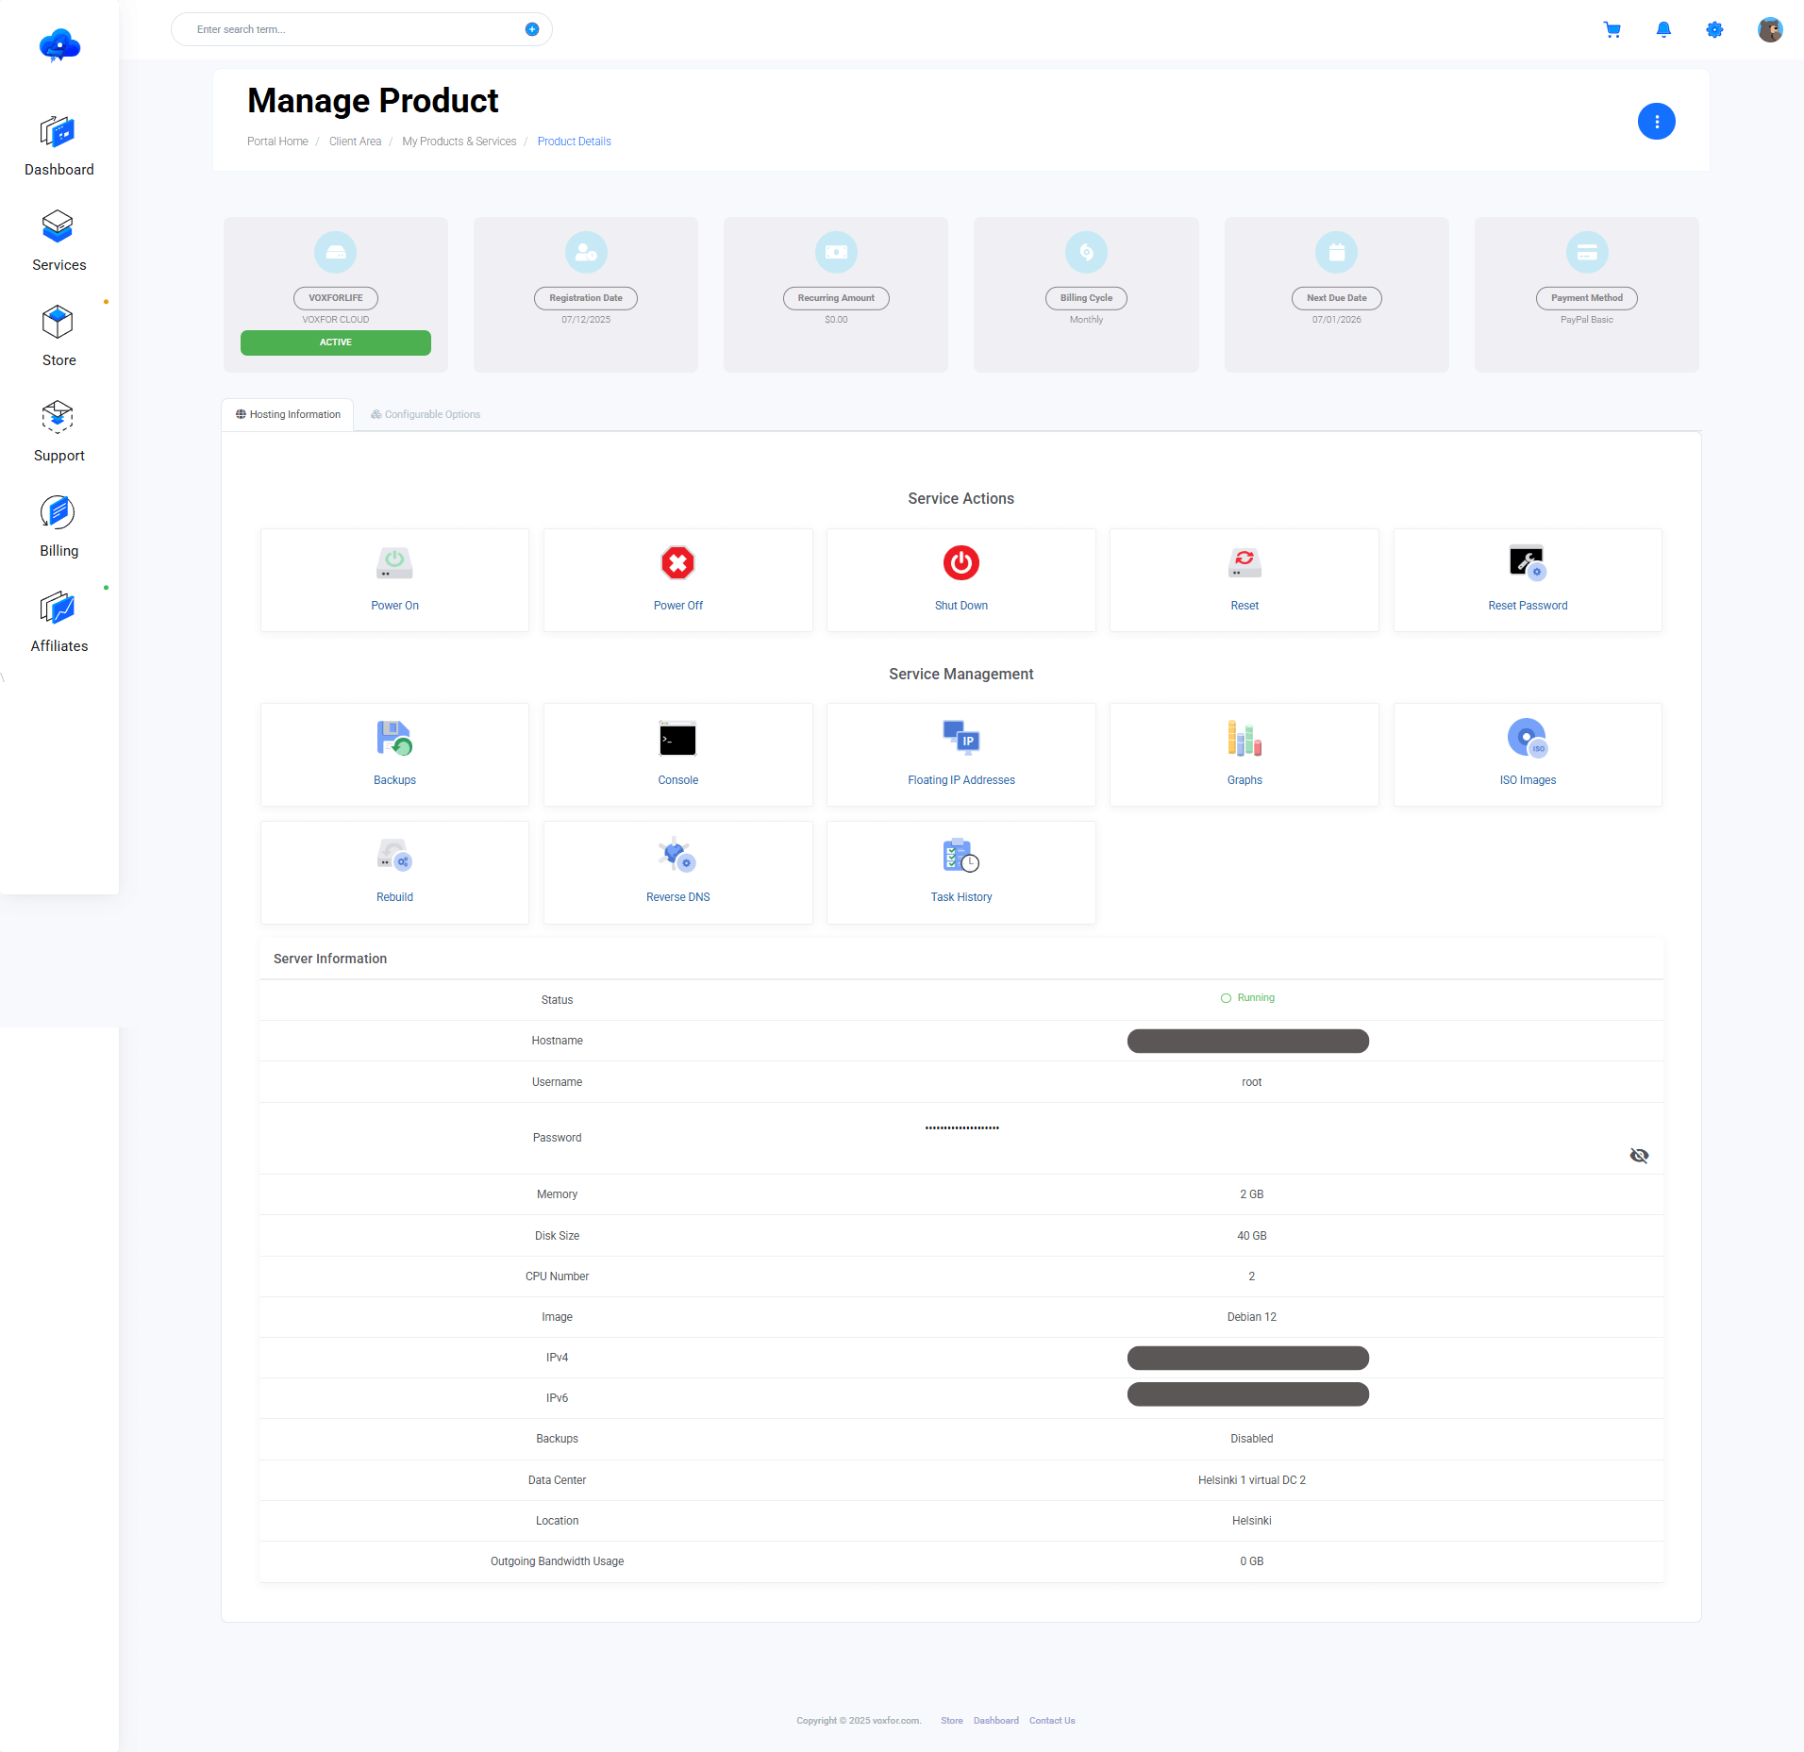Screen dimensions: 1804x1752
Task: Show the hidden root password
Action: click(1639, 1155)
